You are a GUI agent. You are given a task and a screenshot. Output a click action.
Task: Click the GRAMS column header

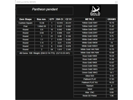point(112,19)
